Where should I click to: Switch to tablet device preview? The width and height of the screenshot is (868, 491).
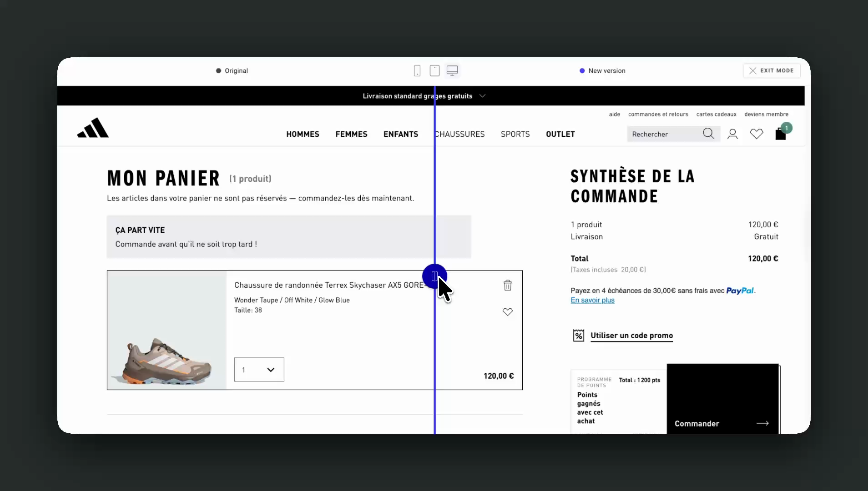coord(434,70)
